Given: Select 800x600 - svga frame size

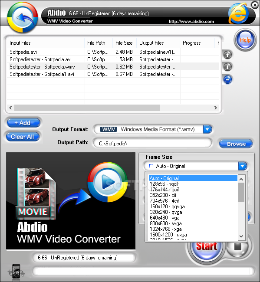Looking at the screenshot, I should pos(193,223).
